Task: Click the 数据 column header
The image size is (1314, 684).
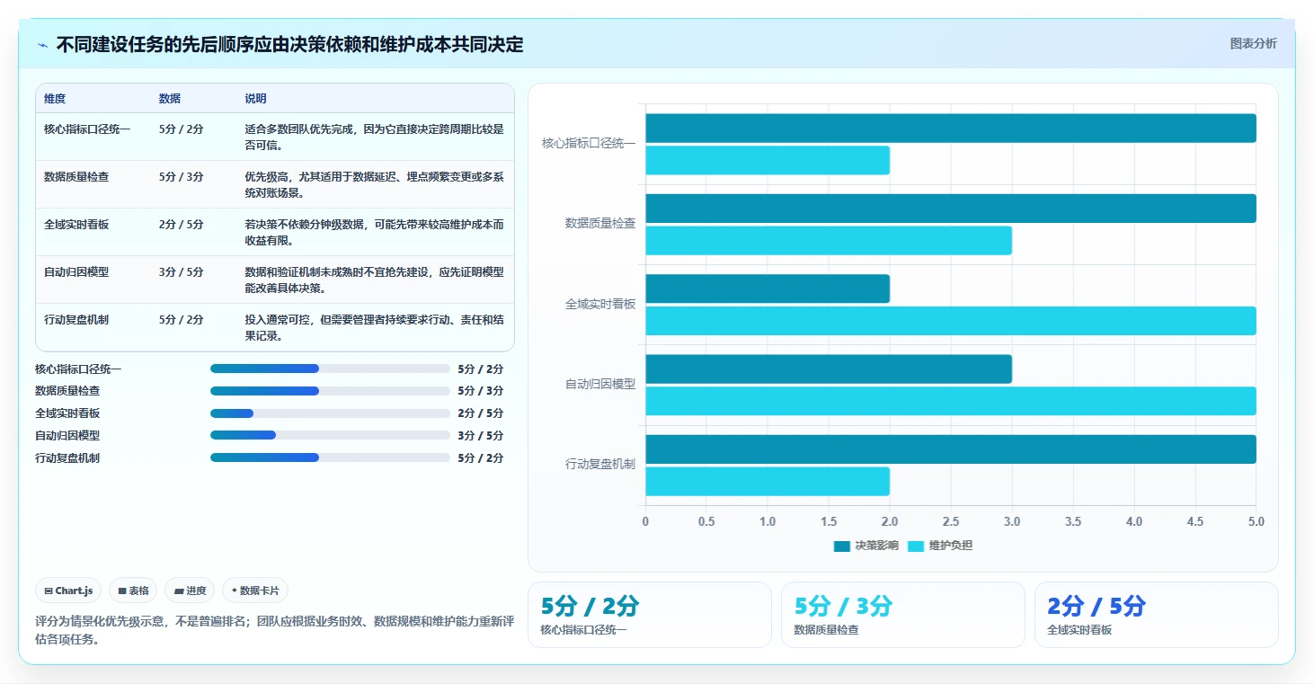Action: (170, 98)
